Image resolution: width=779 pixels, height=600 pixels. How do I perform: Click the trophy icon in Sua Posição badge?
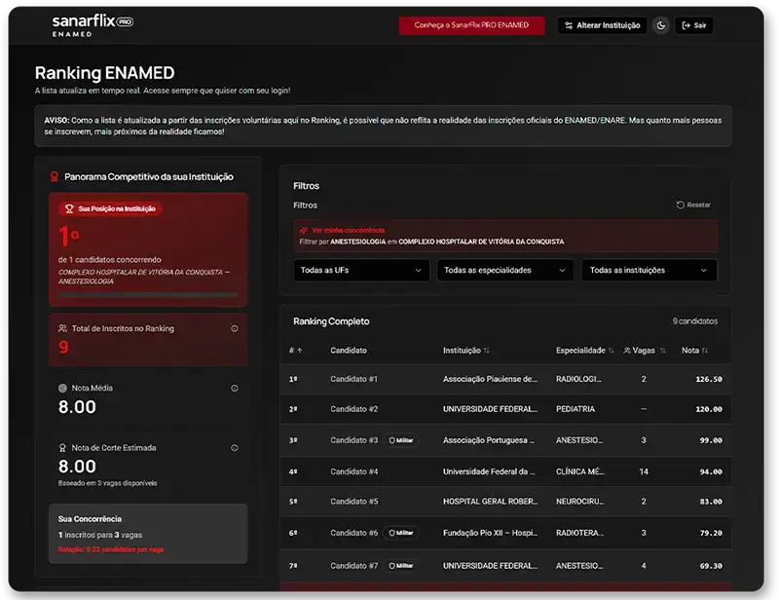coord(68,208)
